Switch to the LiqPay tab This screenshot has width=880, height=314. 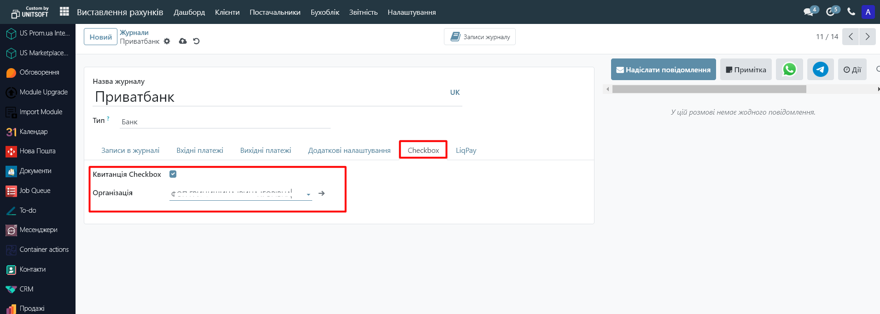point(466,151)
